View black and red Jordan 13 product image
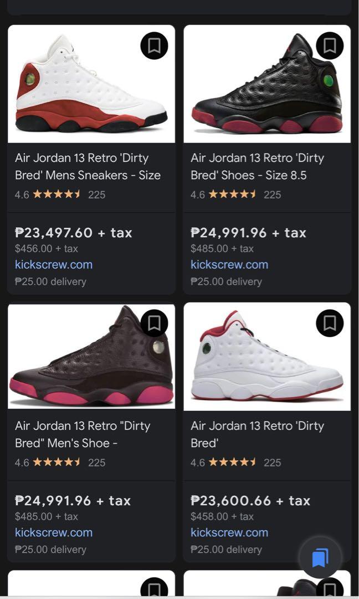Viewport: 359px width, 599px height. coord(260,89)
